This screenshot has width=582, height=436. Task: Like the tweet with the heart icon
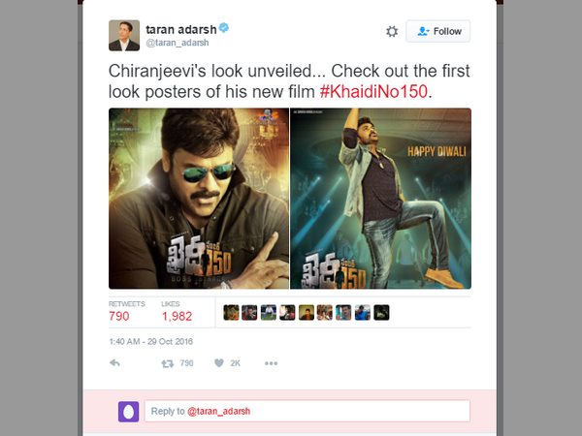pos(219,363)
